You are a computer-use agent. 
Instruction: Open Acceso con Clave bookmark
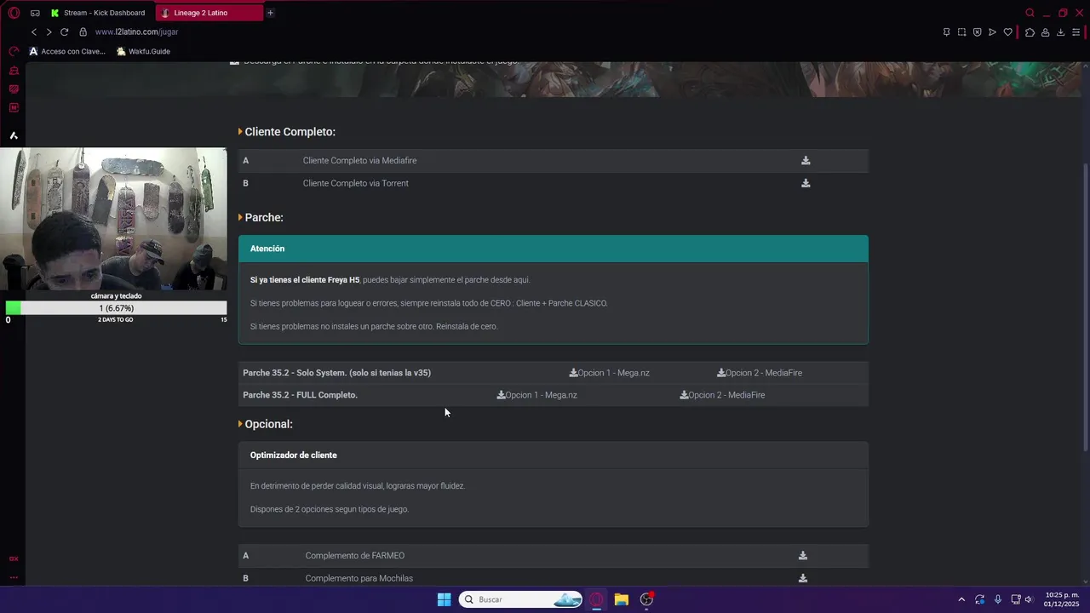[67, 51]
